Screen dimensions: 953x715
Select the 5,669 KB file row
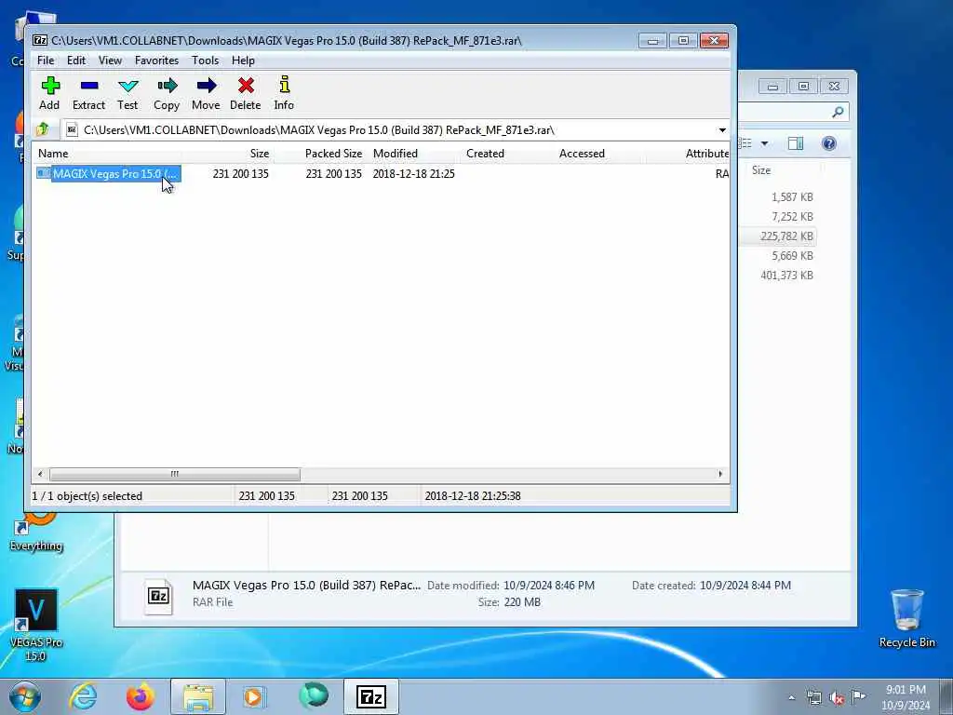[778, 255]
